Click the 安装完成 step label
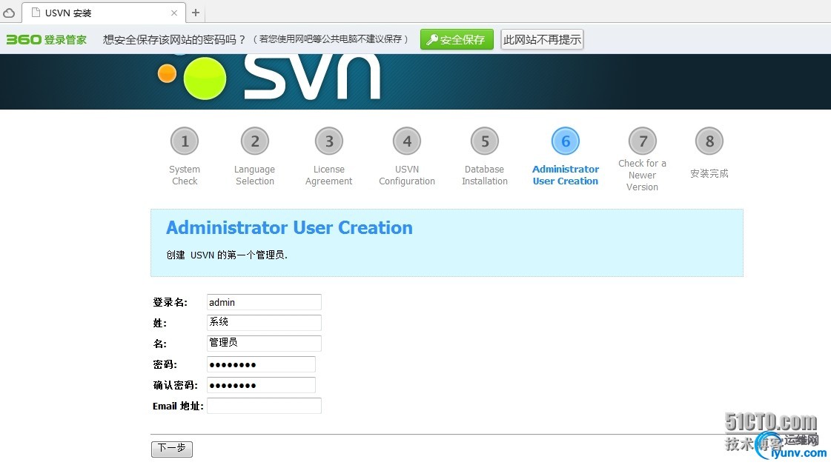 pos(709,174)
